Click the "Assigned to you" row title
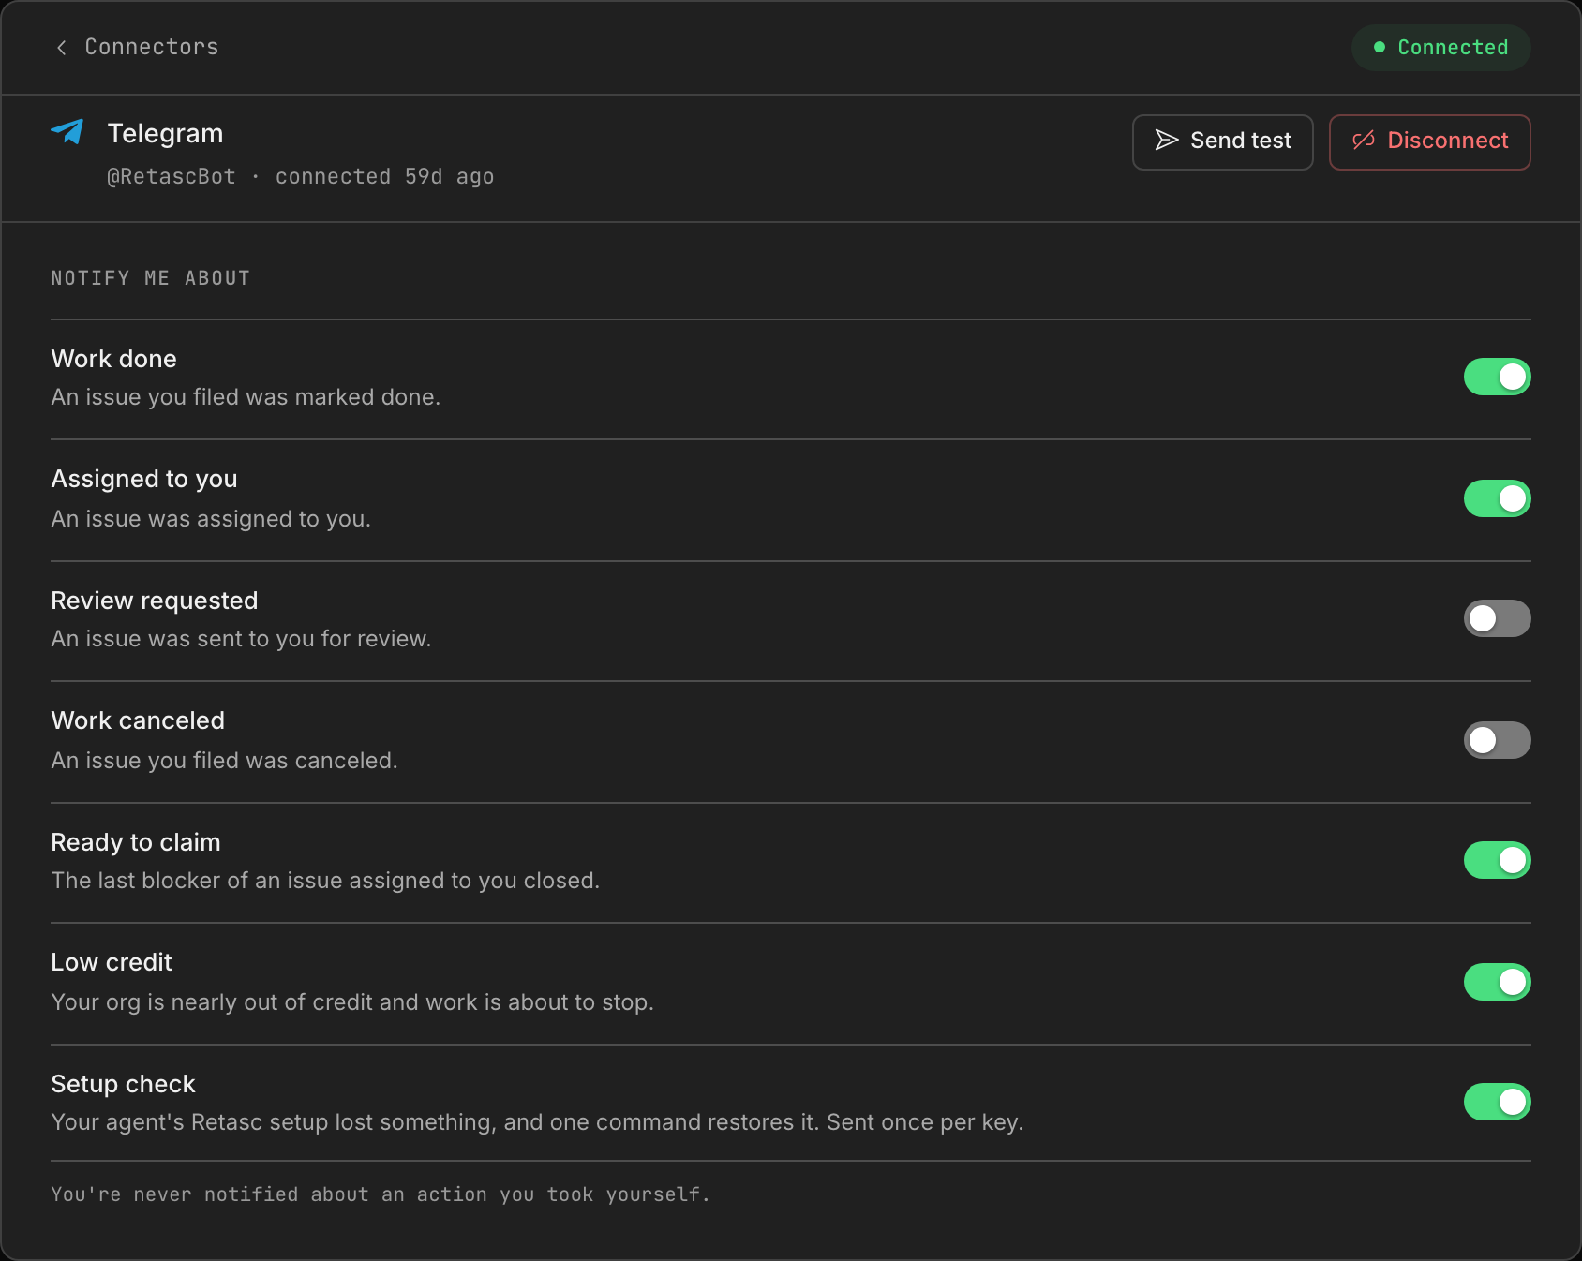The width and height of the screenshot is (1582, 1261). coord(144,479)
